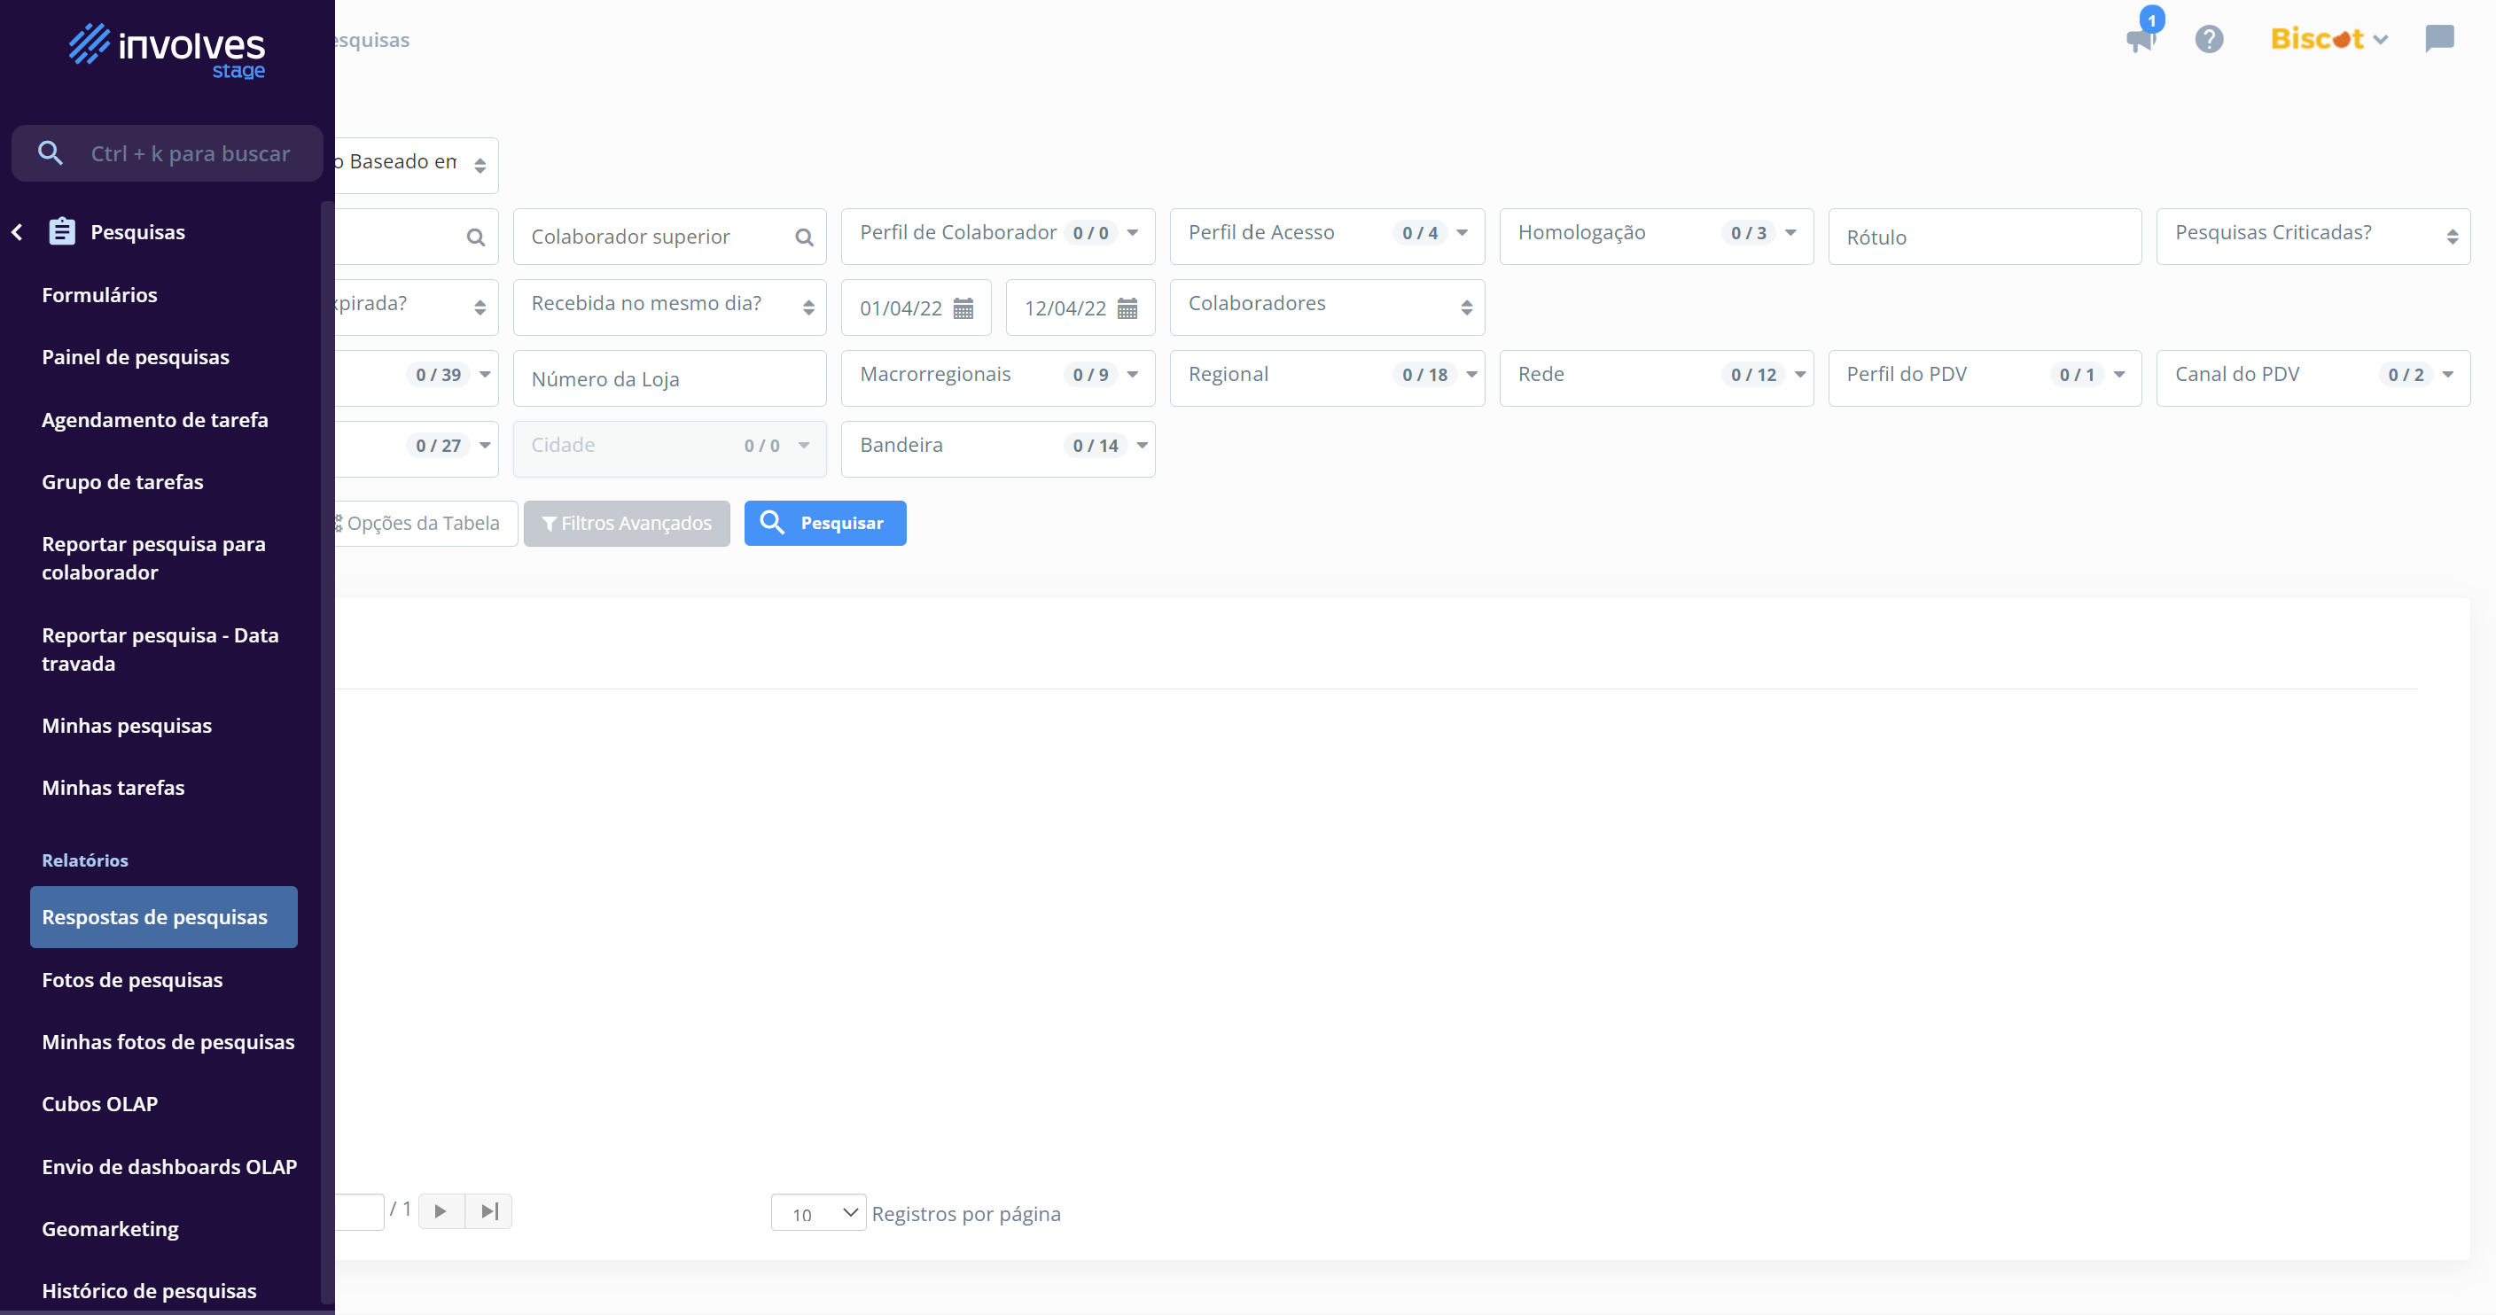Open the help question mark icon
2496x1315 pixels.
coord(2208,39)
